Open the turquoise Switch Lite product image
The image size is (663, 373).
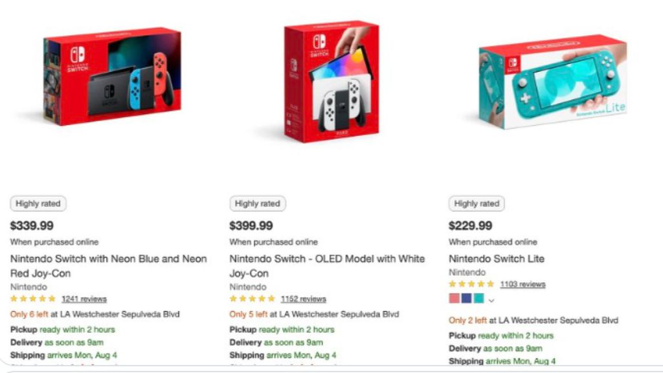(553, 81)
